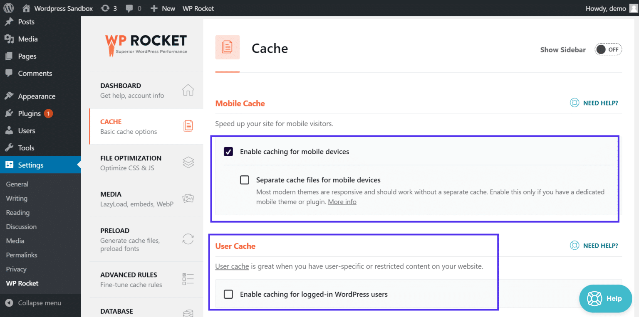Open the Howdy, demo account menu
639x317 pixels.
click(x=606, y=8)
